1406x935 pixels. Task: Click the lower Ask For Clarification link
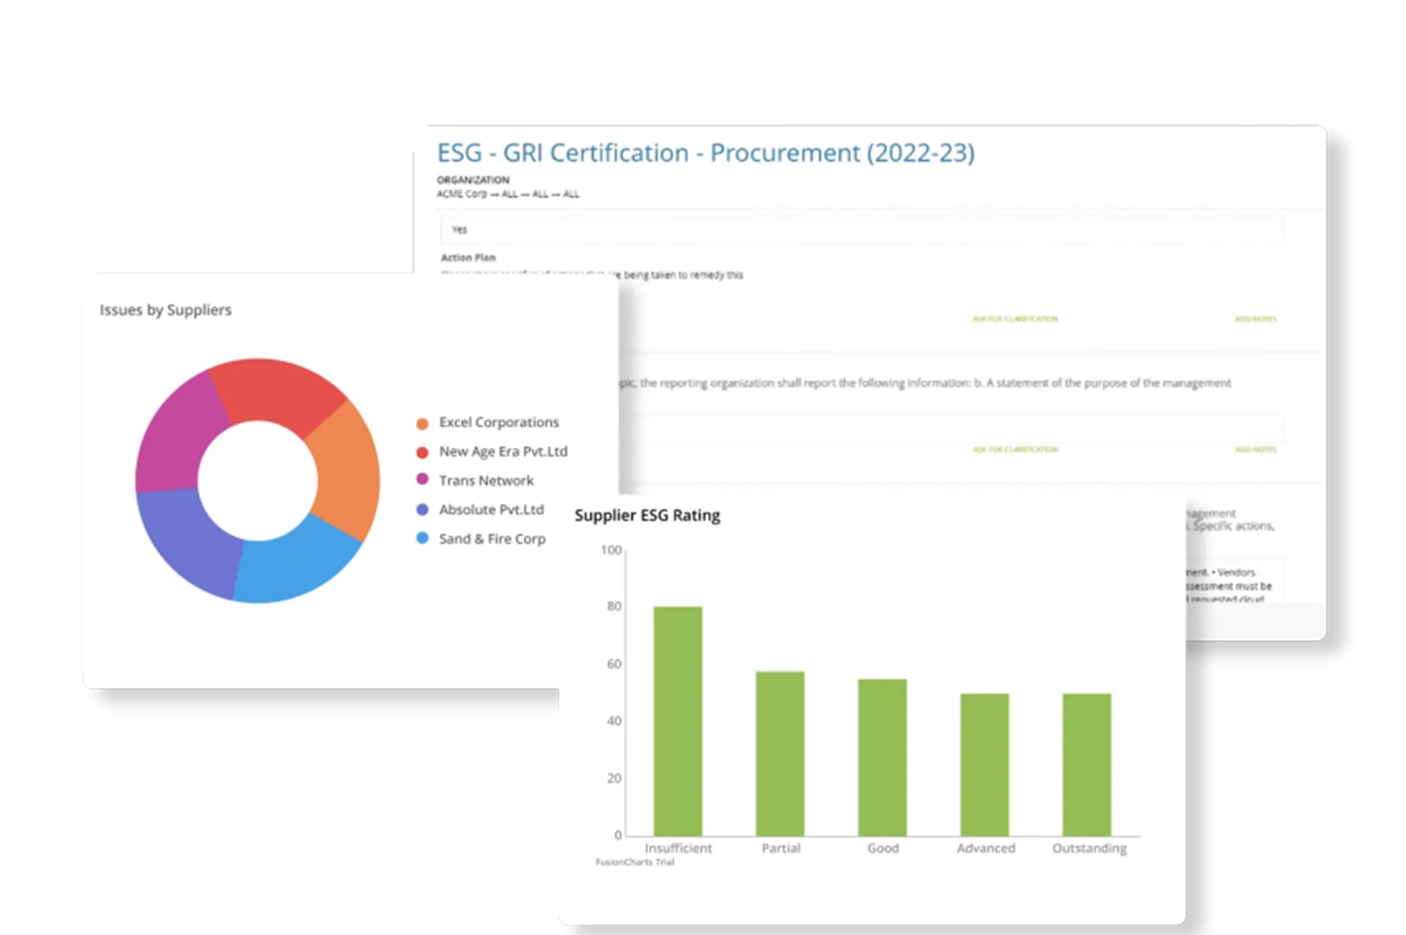[1015, 449]
